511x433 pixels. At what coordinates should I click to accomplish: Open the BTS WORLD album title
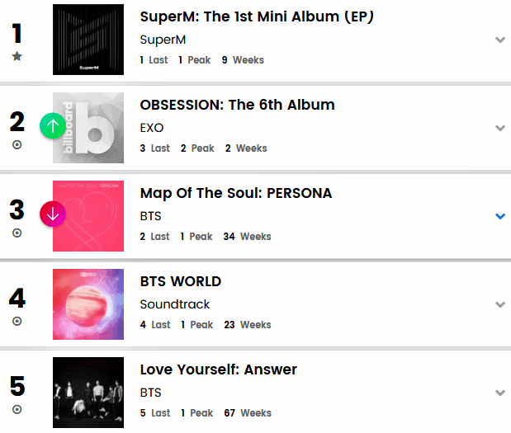(180, 281)
